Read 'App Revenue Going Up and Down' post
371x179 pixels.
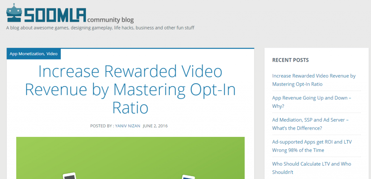coord(311,102)
